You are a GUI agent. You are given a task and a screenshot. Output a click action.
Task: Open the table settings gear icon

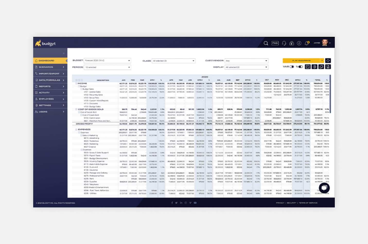pyautogui.click(x=315, y=67)
